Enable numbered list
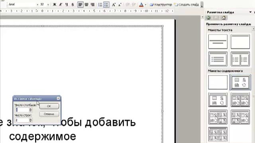The width and height of the screenshot is (255, 143). (100, 4)
